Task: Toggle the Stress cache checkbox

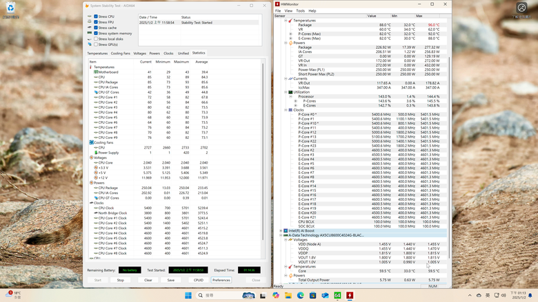Action: click(x=96, y=28)
